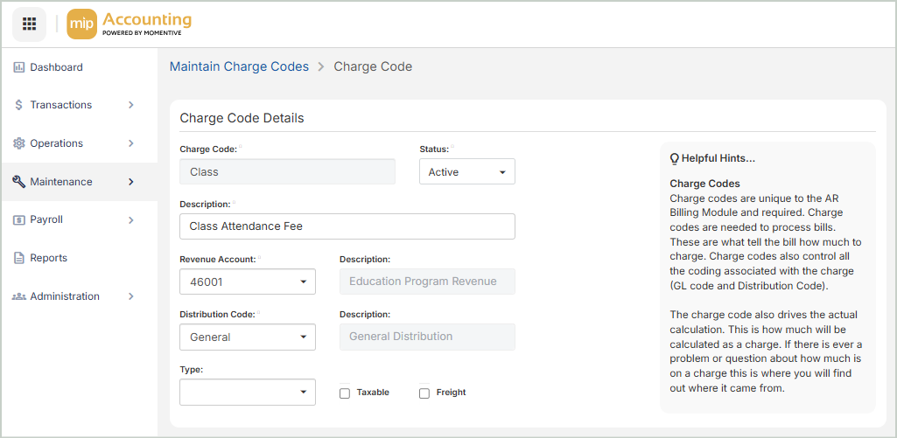This screenshot has width=897, height=438.
Task: Open the Distribution Code dropdown
Action: (248, 337)
